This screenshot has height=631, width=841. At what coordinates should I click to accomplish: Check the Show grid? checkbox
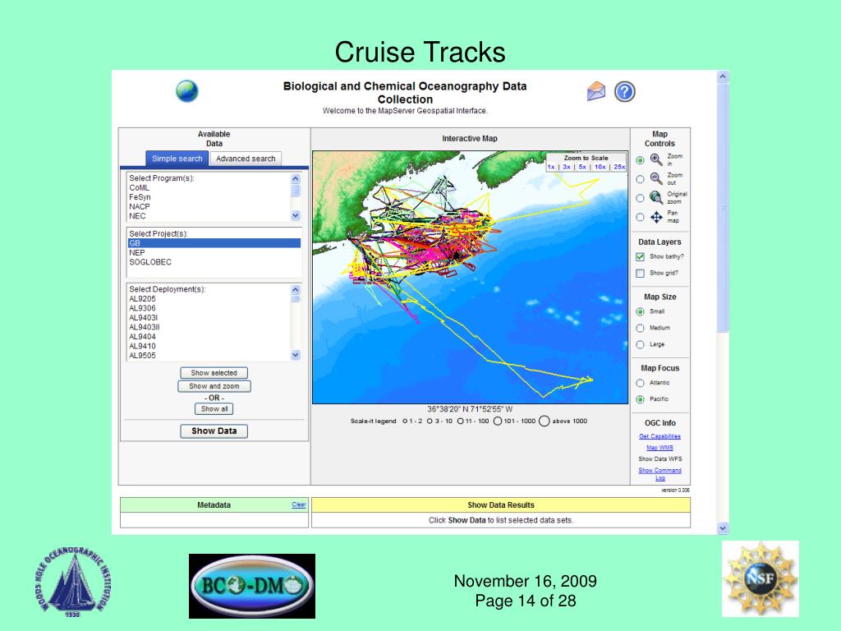pos(640,273)
